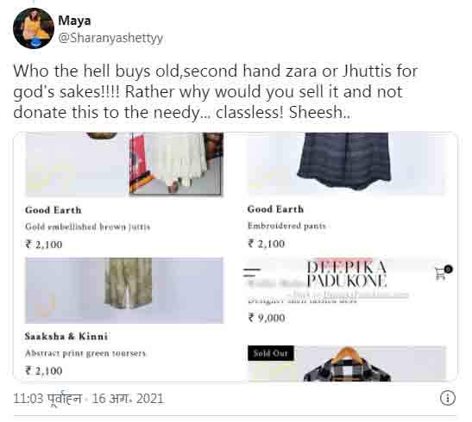Click the Good Earth title above Embroidered pants
Image resolution: width=472 pixels, height=422 pixels.
(x=275, y=209)
